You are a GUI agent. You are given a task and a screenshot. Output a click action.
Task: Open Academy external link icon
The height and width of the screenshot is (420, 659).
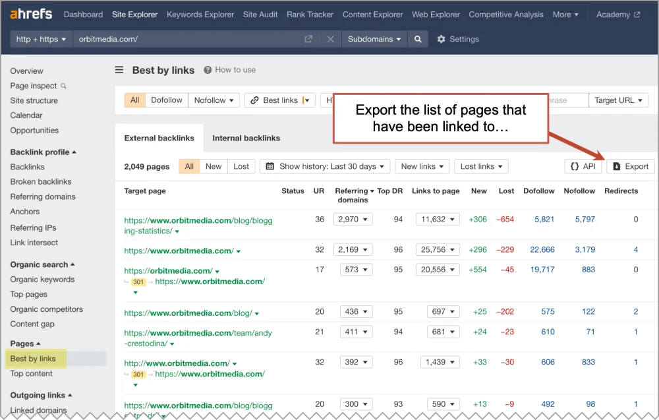637,15
